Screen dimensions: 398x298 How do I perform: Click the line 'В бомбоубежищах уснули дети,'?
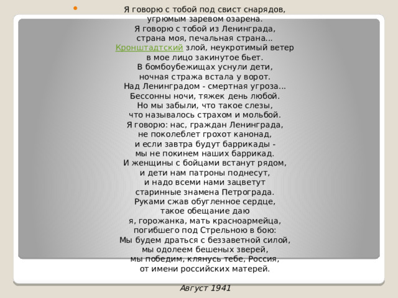(205, 67)
